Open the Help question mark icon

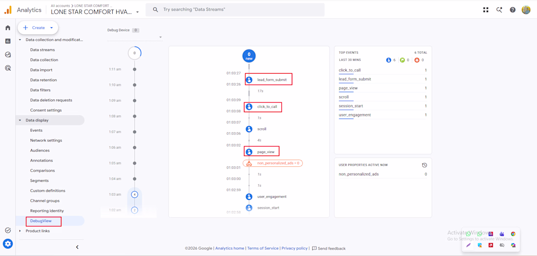513,10
